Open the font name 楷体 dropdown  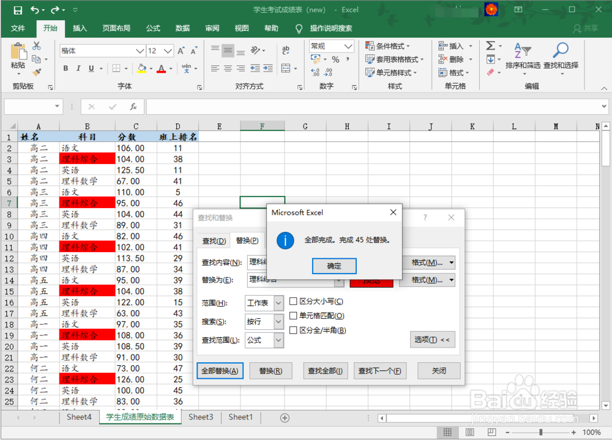point(140,51)
